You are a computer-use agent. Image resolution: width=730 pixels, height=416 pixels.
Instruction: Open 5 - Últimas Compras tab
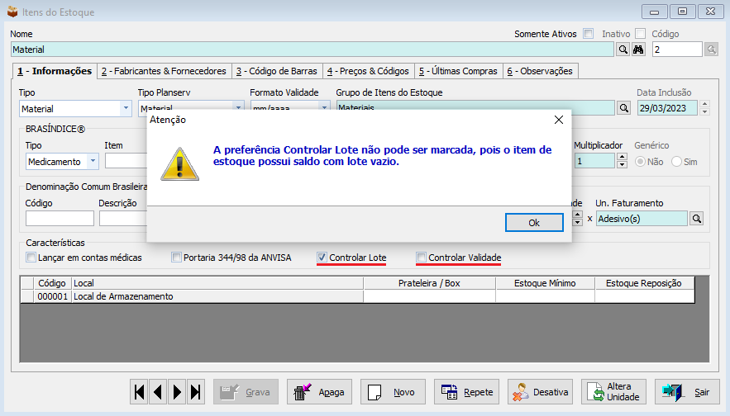click(x=458, y=71)
